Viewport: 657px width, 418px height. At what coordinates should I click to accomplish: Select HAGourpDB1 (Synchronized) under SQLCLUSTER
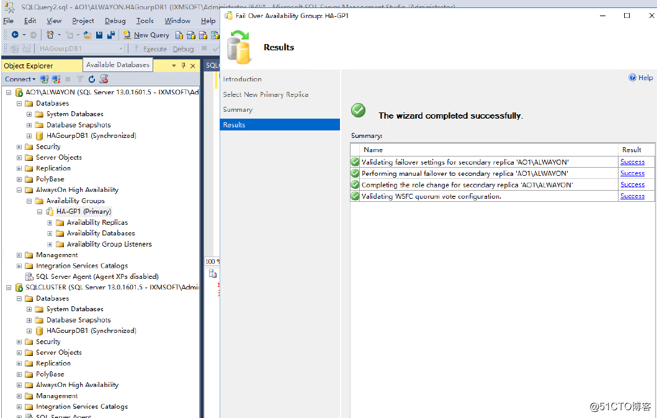91,330
